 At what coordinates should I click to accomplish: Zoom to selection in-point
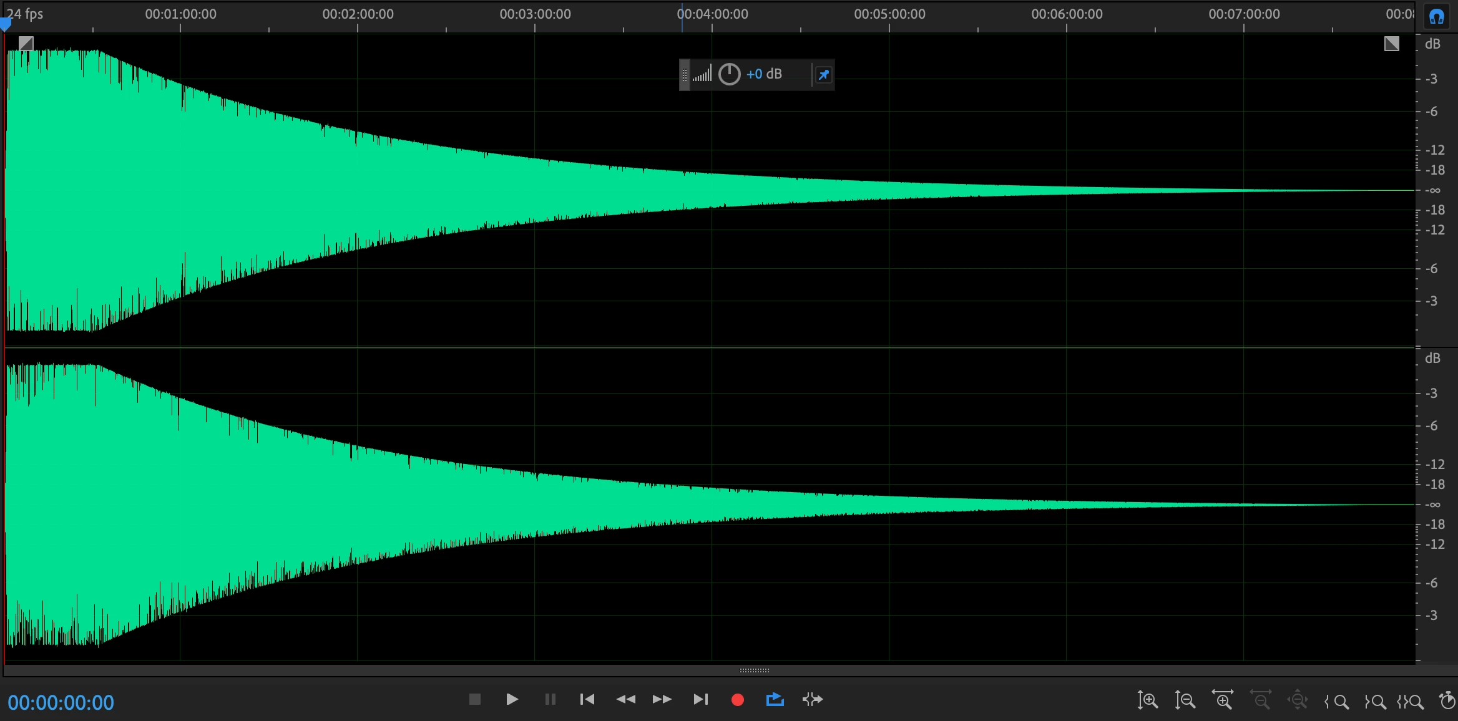click(x=1336, y=702)
